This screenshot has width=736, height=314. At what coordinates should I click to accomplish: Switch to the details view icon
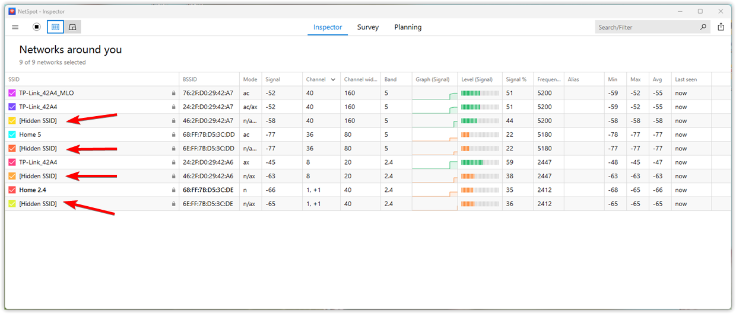pyautogui.click(x=72, y=27)
